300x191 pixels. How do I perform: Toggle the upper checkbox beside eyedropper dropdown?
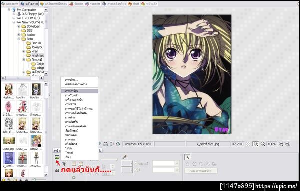pyautogui.click(x=136, y=163)
